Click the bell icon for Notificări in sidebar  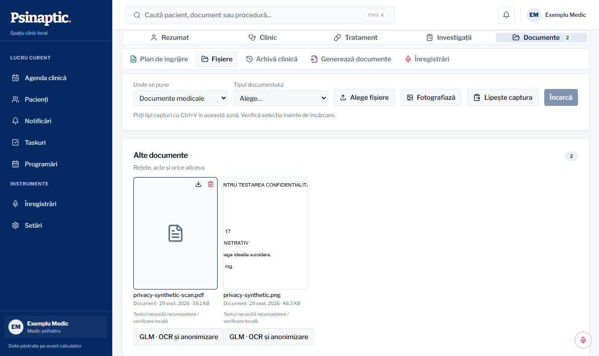(15, 121)
